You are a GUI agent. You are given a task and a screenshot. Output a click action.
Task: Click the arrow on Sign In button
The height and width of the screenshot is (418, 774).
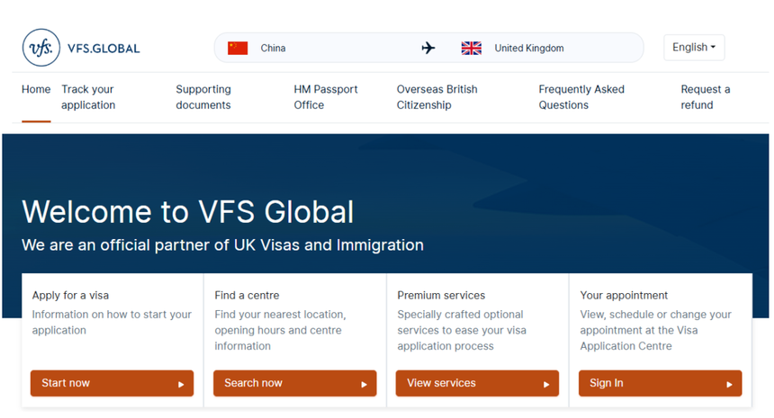[x=729, y=384]
